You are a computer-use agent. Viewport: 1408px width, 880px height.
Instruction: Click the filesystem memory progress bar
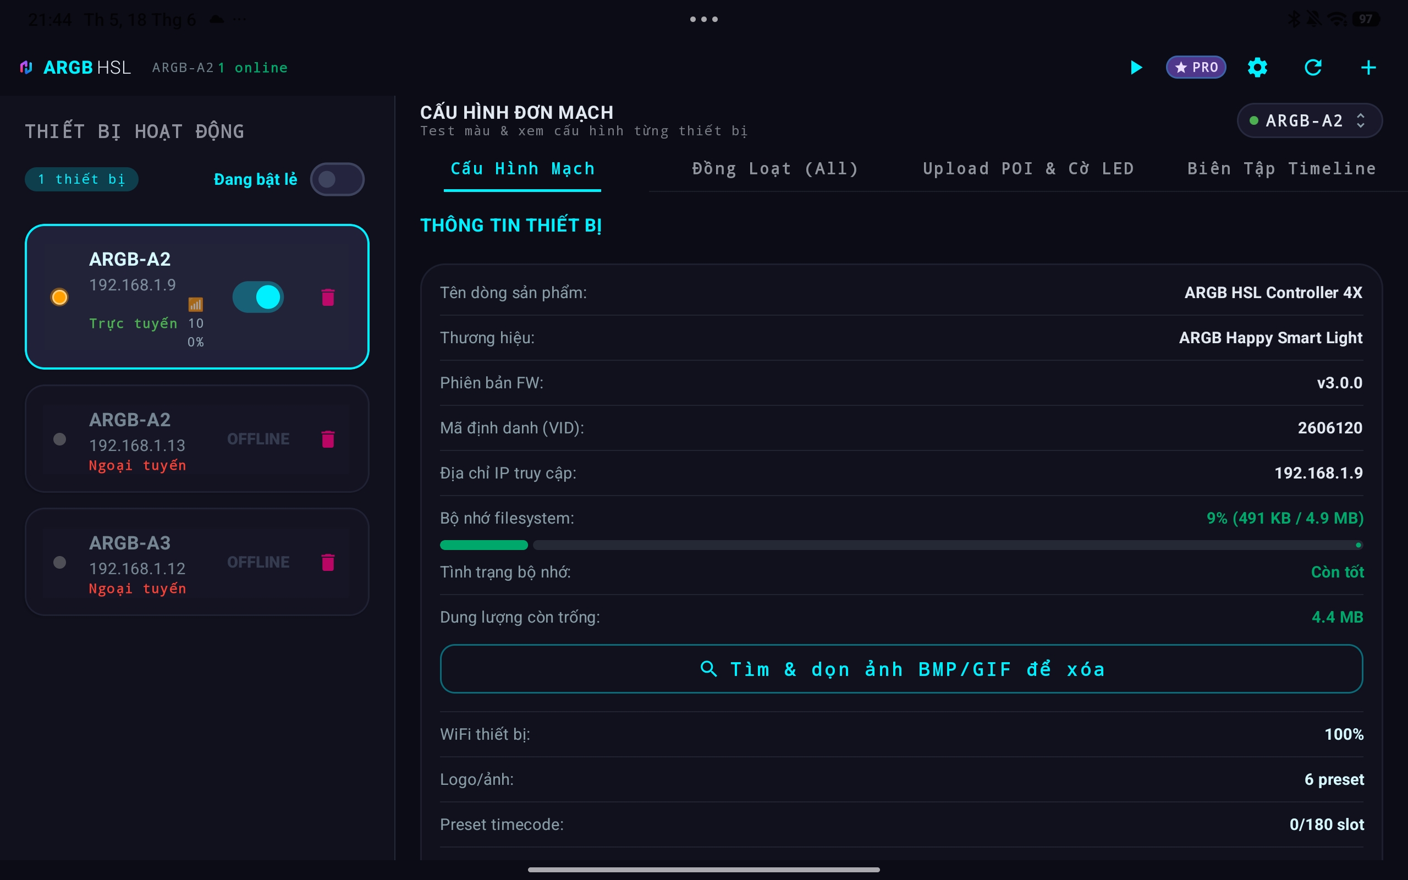901,546
